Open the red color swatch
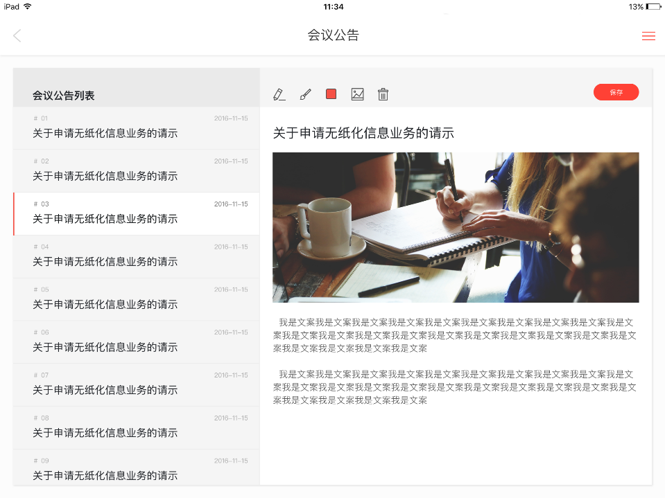The height and width of the screenshot is (498, 665). coord(331,94)
